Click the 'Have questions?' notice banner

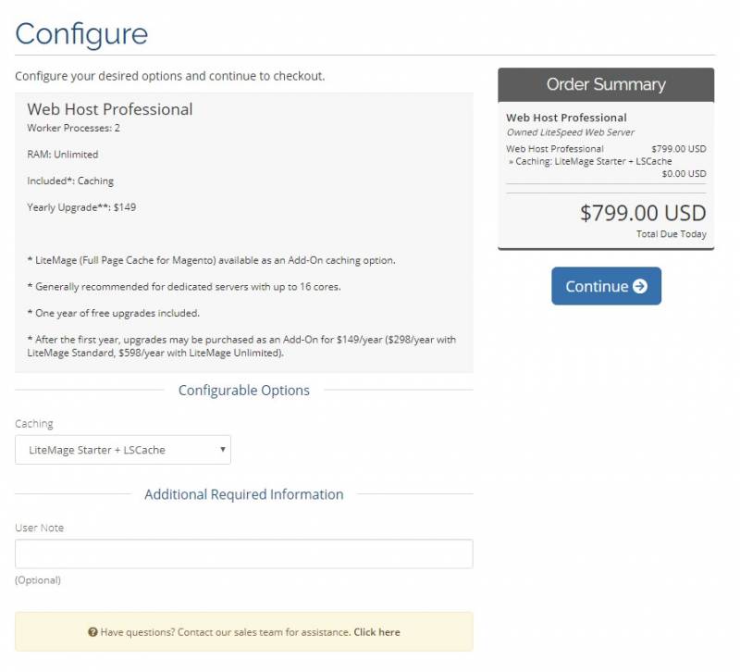coord(244,632)
